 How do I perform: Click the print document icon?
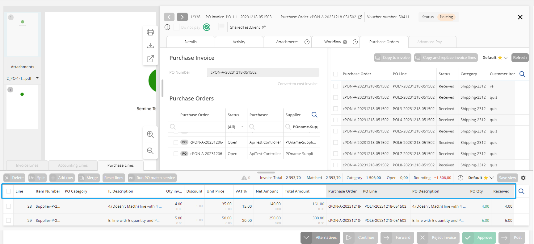(150, 32)
